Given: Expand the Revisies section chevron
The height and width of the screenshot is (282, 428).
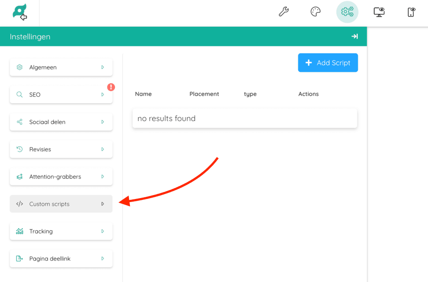Looking at the screenshot, I should [x=103, y=149].
